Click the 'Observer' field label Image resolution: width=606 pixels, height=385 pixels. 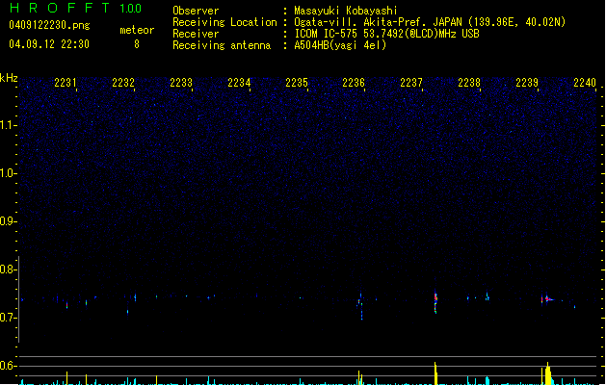(196, 11)
